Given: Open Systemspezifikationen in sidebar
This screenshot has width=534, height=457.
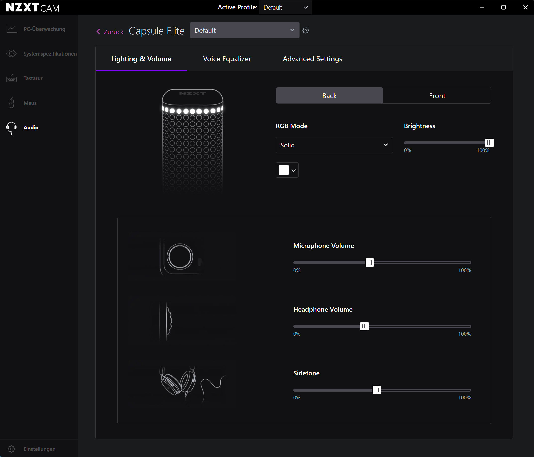Looking at the screenshot, I should click(x=50, y=54).
